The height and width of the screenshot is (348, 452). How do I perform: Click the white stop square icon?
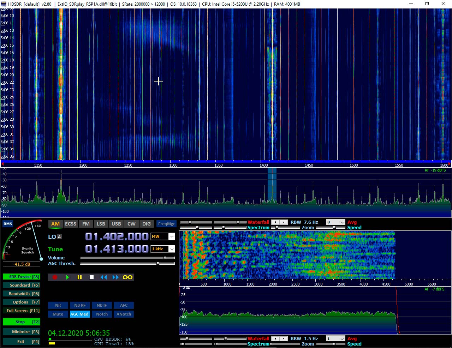91,277
